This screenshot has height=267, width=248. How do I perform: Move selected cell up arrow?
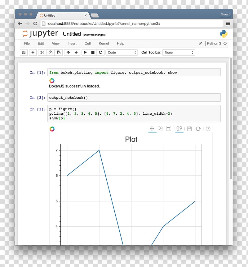tap(68, 53)
